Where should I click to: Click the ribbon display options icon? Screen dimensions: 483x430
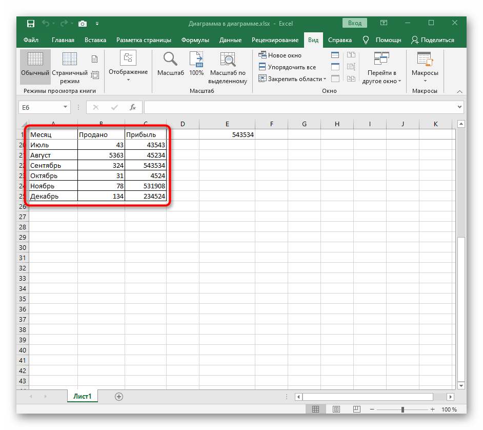click(x=384, y=23)
